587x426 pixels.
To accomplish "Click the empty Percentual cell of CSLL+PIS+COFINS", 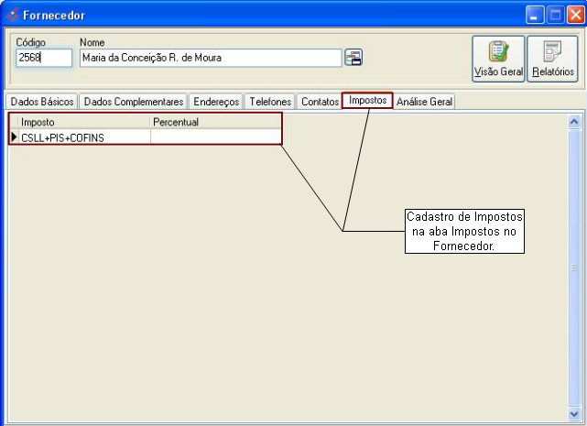I will point(214,137).
